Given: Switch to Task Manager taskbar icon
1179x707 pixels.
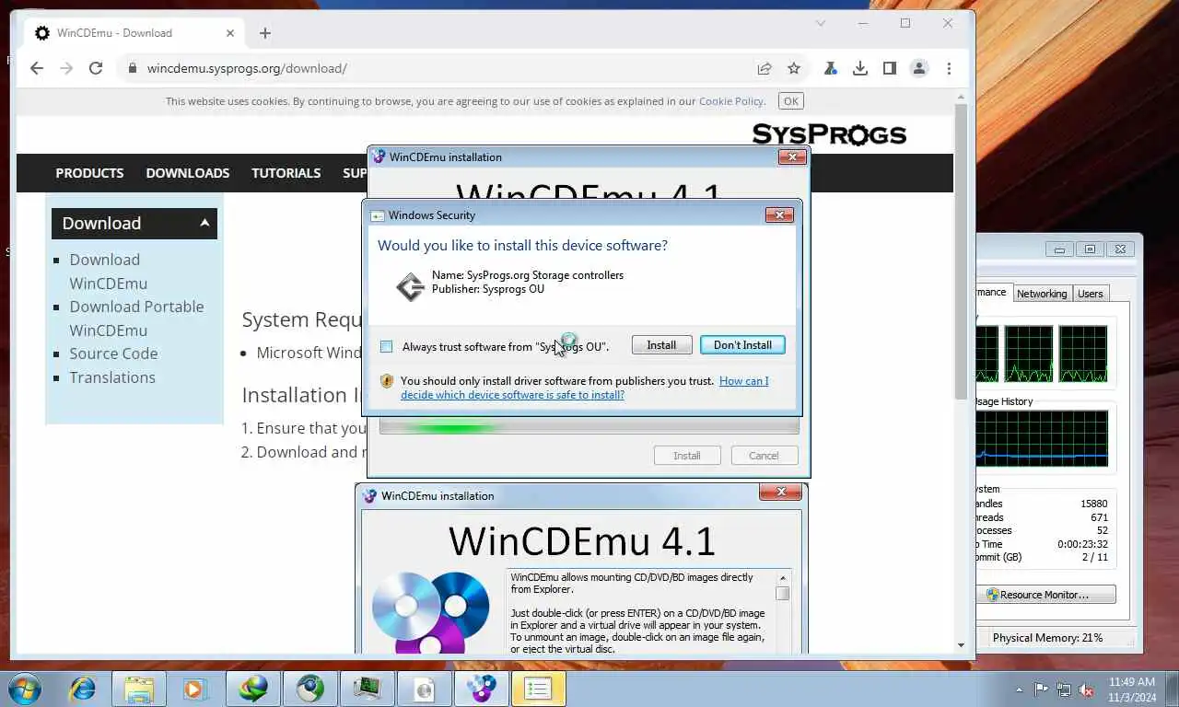Looking at the screenshot, I should tap(368, 689).
